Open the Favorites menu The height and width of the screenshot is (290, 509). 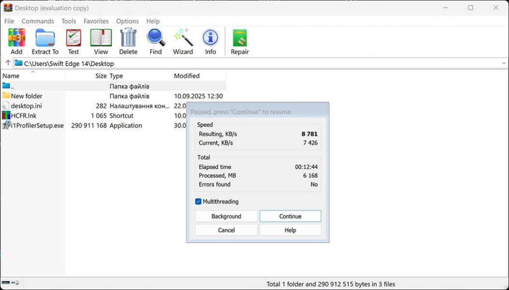[96, 21]
